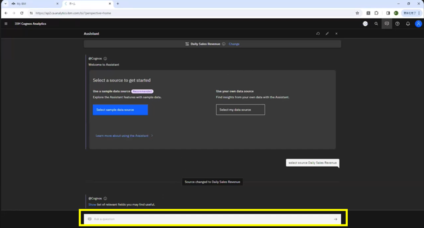
Task: Click the browser address bar URL
Action: point(73,13)
